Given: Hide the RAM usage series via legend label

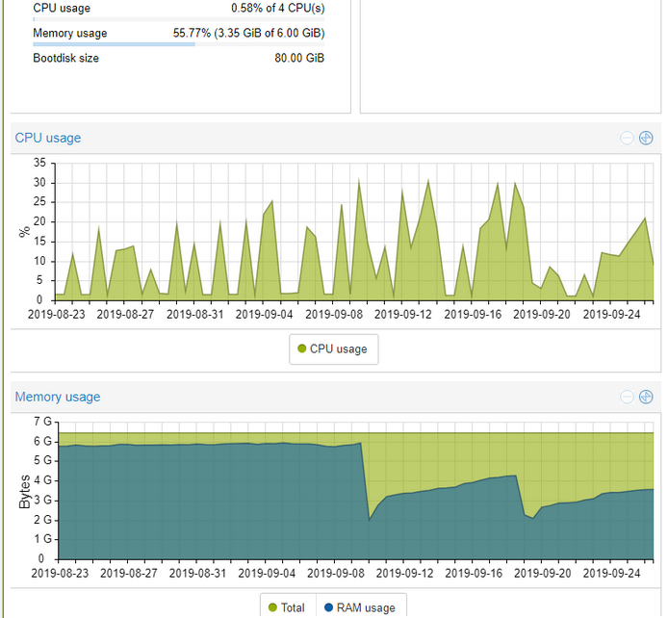Looking at the screenshot, I should click(x=365, y=607).
